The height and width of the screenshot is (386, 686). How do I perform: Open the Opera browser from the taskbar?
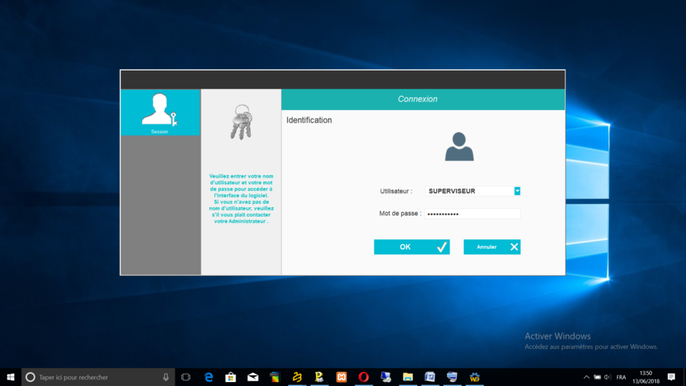point(363,377)
